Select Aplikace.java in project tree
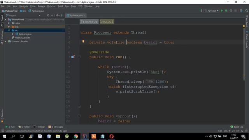 coord(23,34)
